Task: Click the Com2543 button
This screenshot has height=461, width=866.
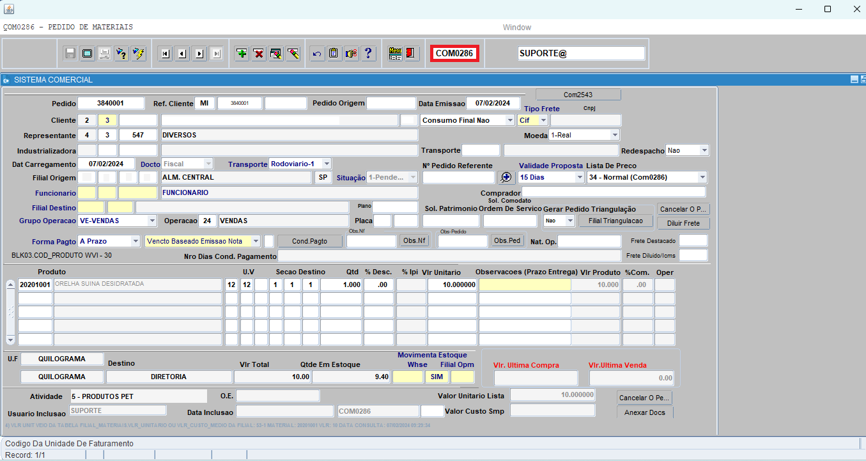Action: click(578, 95)
